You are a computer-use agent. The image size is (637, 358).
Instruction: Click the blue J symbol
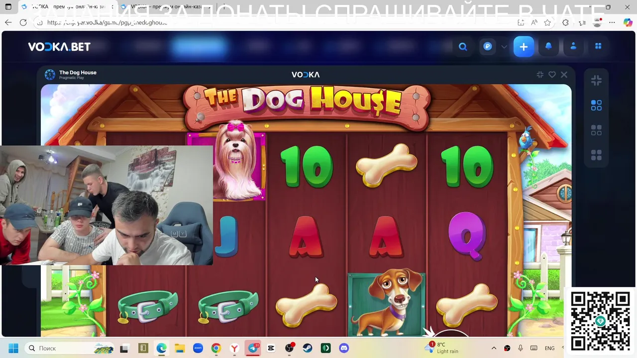227,236
